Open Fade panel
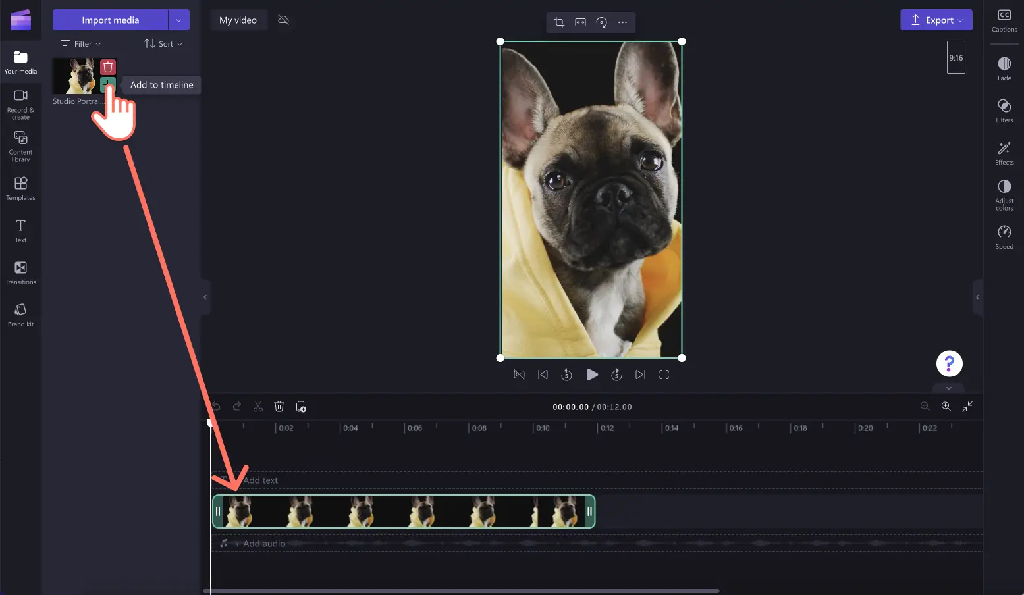 [x=1004, y=68]
